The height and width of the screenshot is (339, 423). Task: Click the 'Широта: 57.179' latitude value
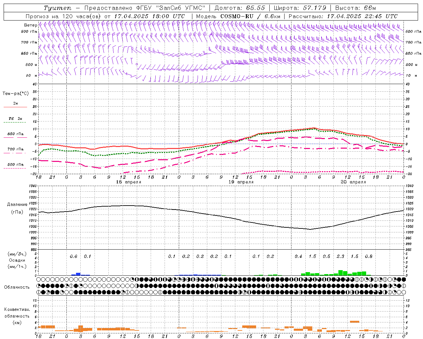pos(300,8)
